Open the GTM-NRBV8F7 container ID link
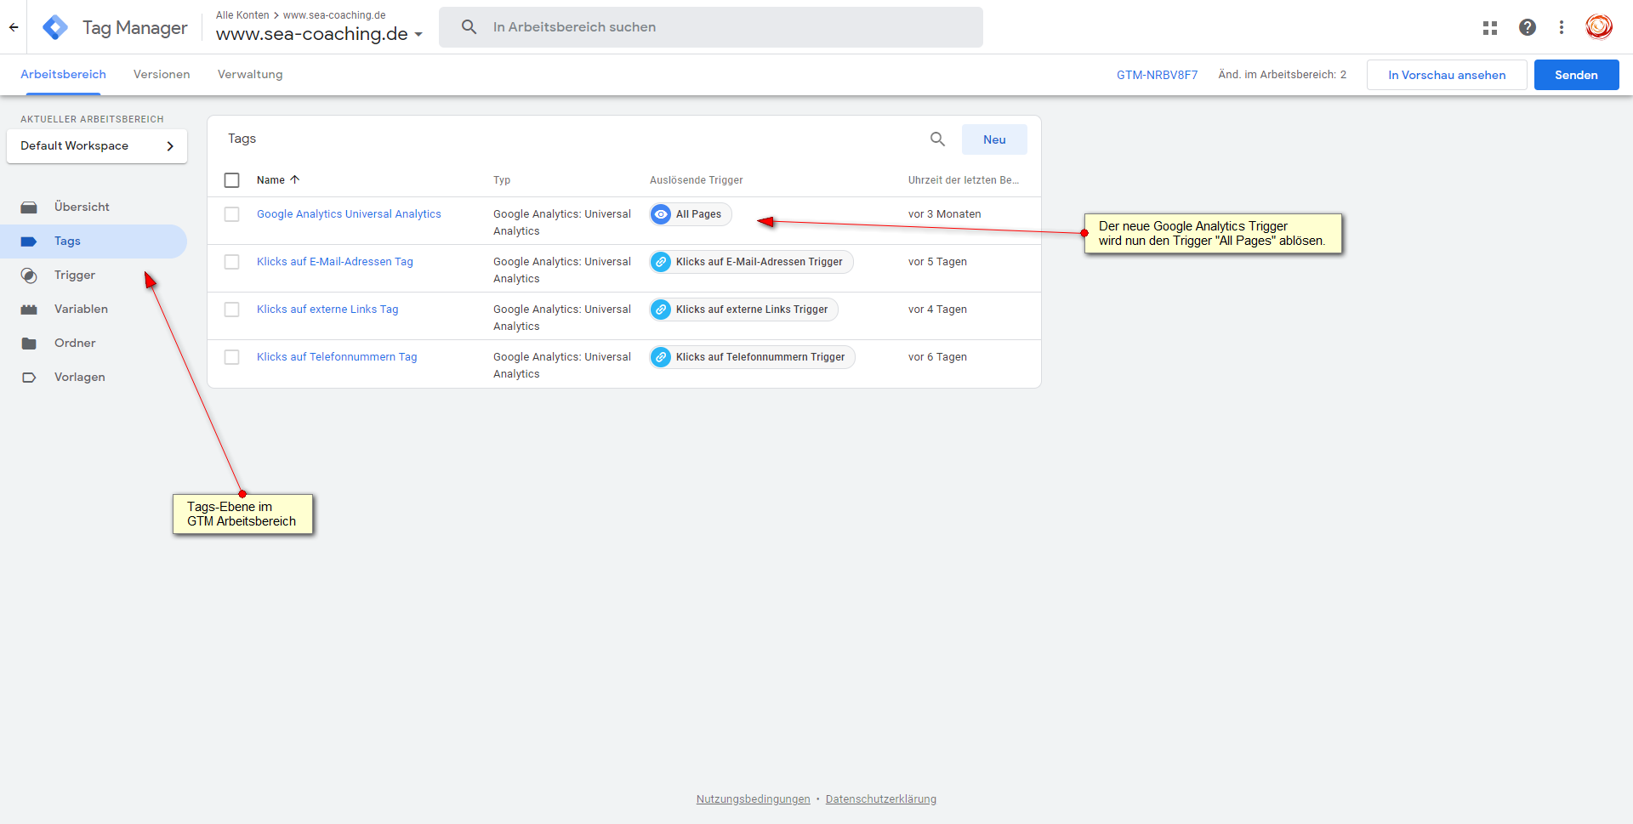 (x=1157, y=75)
